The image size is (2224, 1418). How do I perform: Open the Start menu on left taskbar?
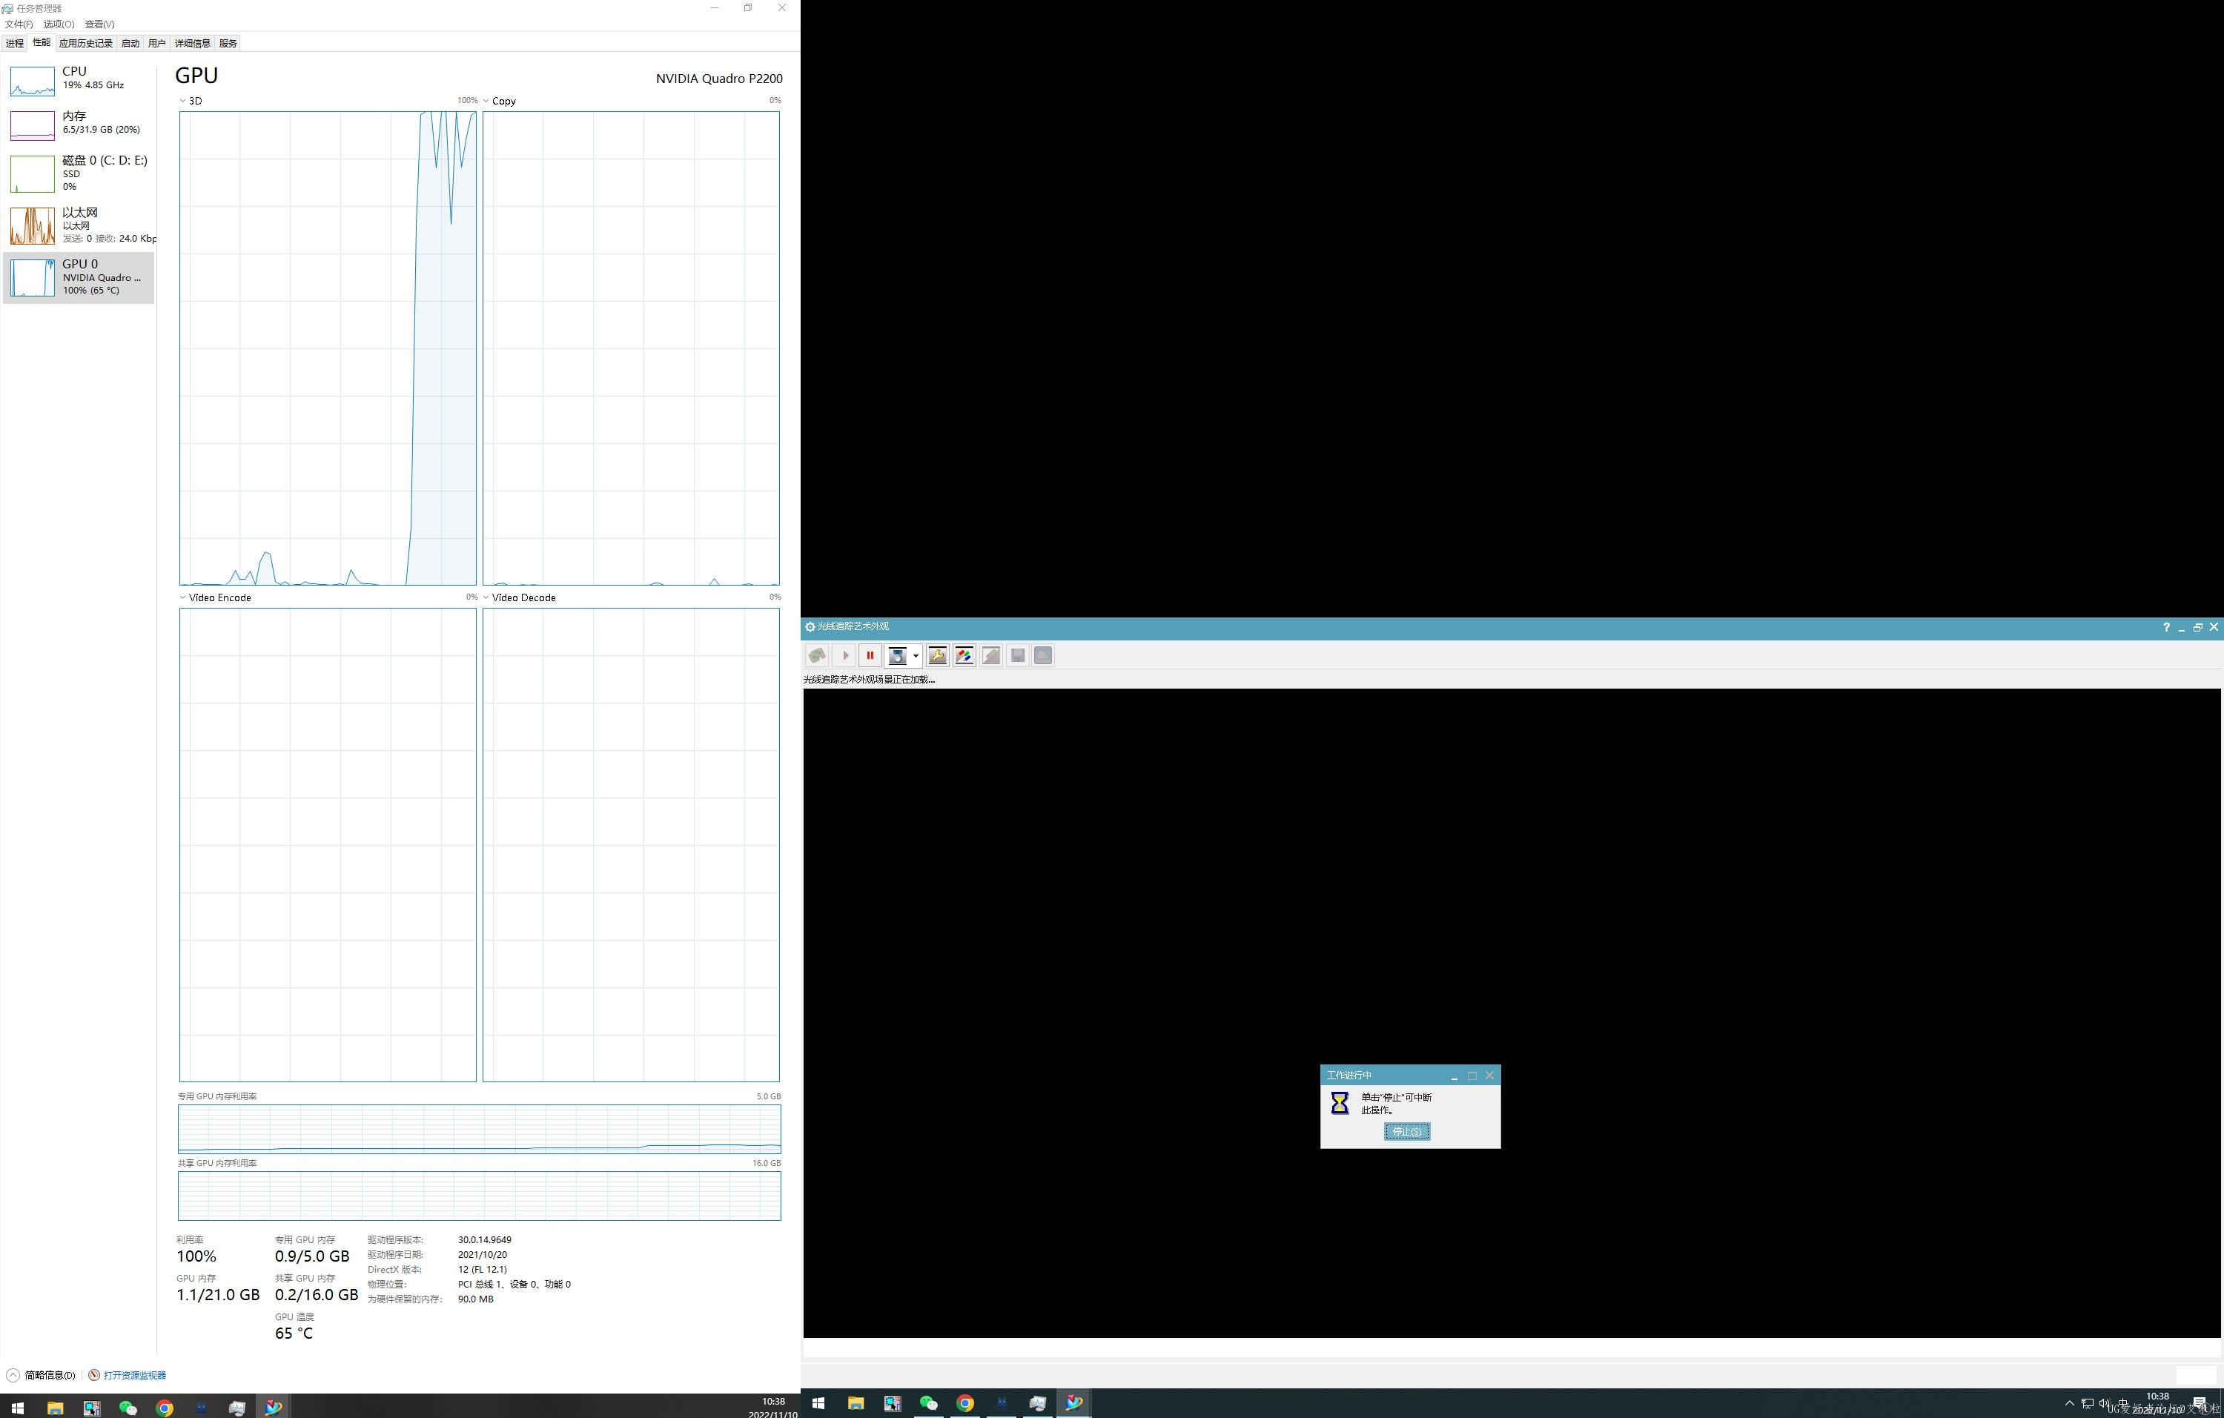[16, 1408]
